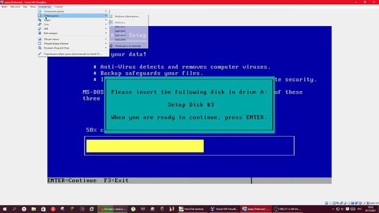Show hidden system tray icons
This screenshot has width=379, height=213.
[333, 209]
